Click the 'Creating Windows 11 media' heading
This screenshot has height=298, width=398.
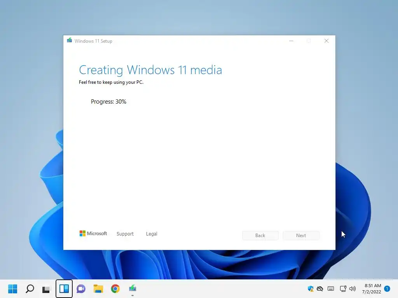pos(150,70)
